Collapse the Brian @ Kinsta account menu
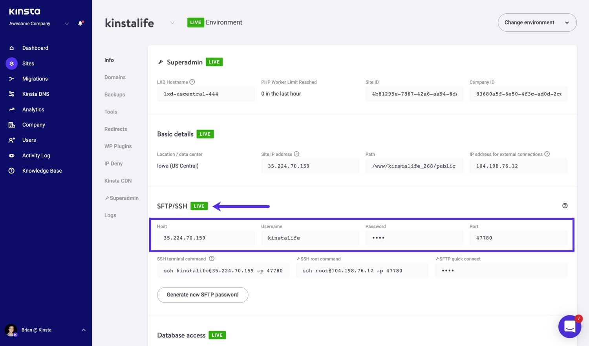This screenshot has width=589, height=346. click(x=83, y=330)
